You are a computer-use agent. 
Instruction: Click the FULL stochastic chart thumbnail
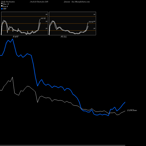[x=72, y=23]
